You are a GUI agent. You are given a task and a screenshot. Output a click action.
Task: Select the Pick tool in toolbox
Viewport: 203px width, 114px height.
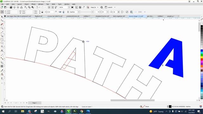(x=2, y=17)
